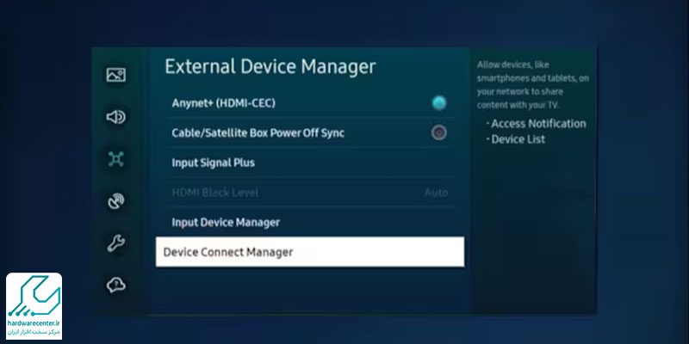Turn off the Anynet+ (HDMI-CEC) toggle
Viewport: 689px width, 344px height.
pyautogui.click(x=439, y=103)
